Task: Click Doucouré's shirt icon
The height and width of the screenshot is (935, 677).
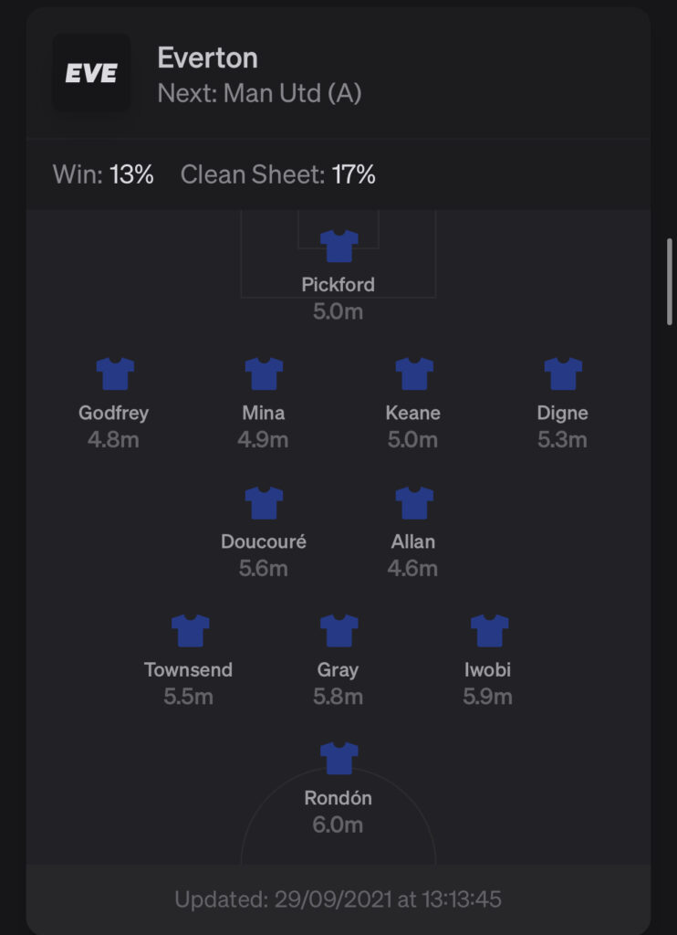Action: (264, 503)
